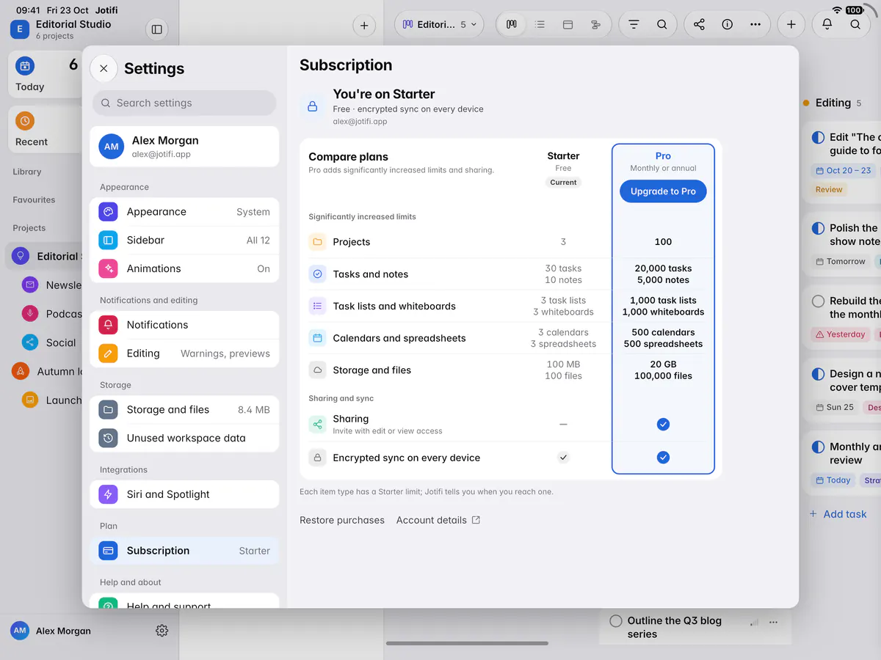Select the Editorial project in sidebar
The image size is (881, 660).
(45, 256)
